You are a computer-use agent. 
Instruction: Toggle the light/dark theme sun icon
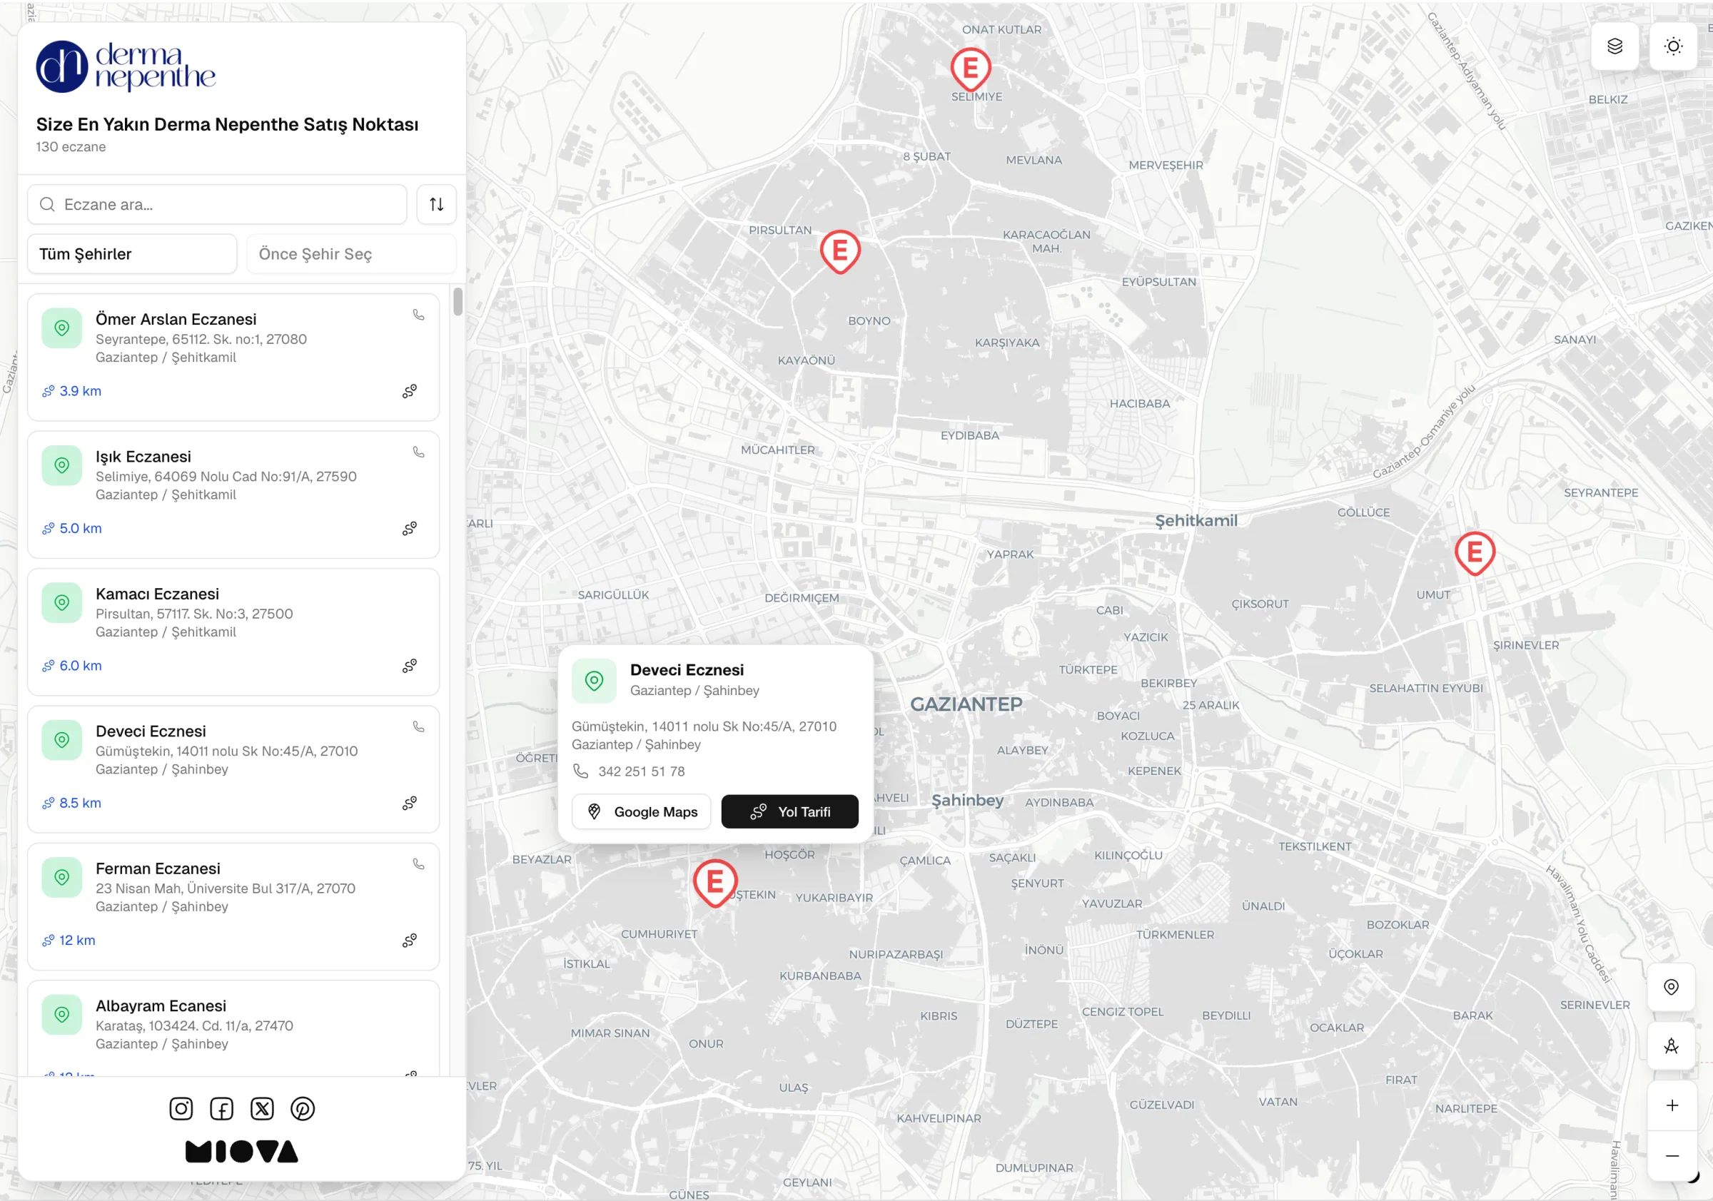coord(1673,46)
